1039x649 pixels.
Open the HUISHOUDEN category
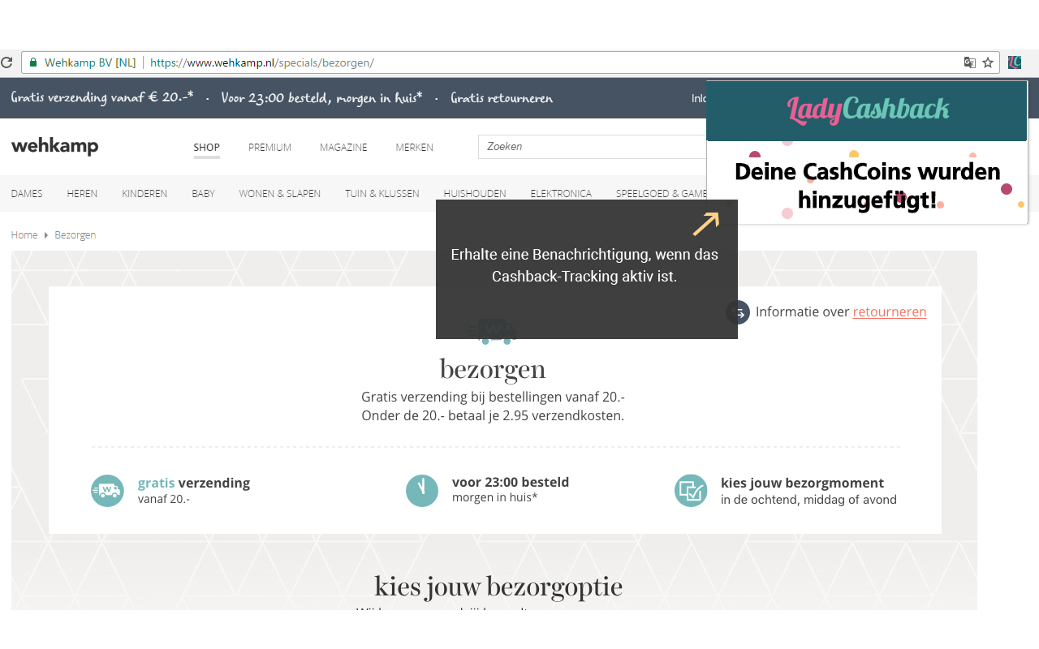(475, 194)
